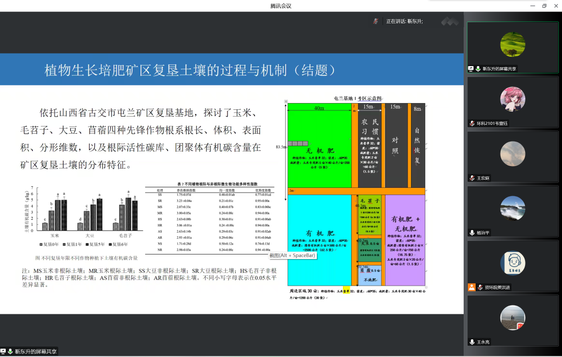Viewport: 562px width, 357px height.
Task: Click the dark 农民习惯 plot block
Action: [369, 145]
